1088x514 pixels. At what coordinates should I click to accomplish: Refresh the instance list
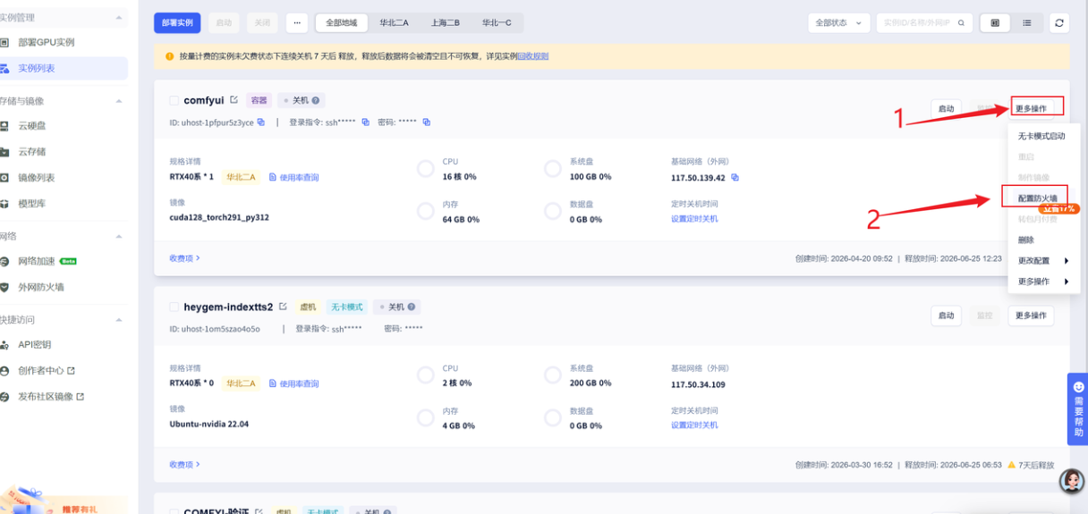point(1059,23)
